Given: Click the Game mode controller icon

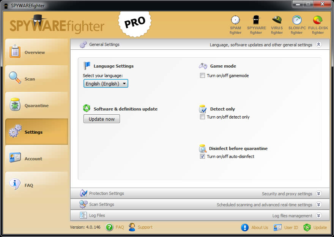Looking at the screenshot, I should click(x=203, y=66).
